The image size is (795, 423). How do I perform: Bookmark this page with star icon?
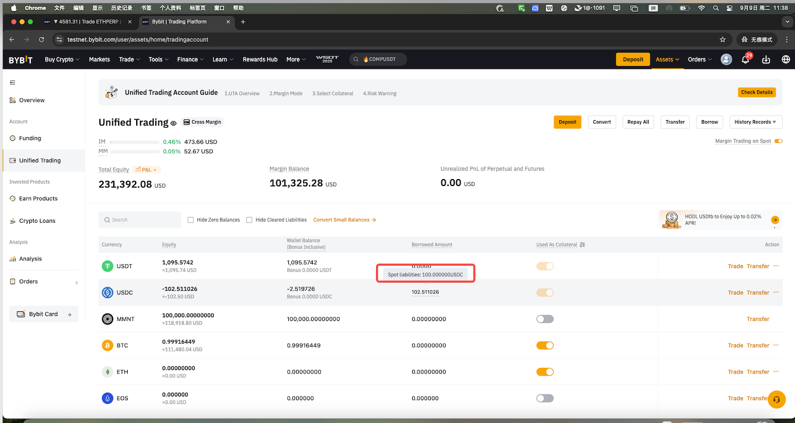(x=722, y=39)
